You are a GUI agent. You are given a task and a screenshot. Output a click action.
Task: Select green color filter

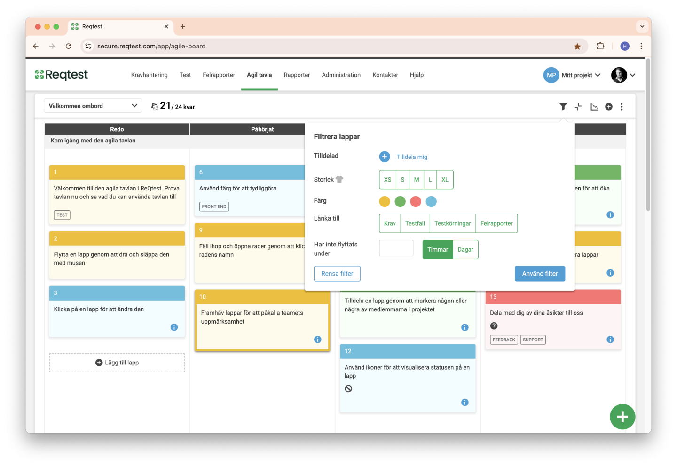(400, 201)
